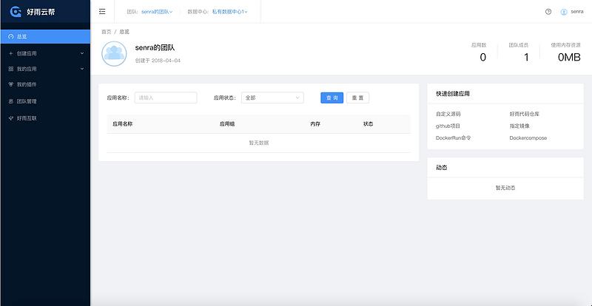Viewport: 592px width, 306px height.
Task: Open 团队管理 sidebar menu item
Action: (x=45, y=101)
